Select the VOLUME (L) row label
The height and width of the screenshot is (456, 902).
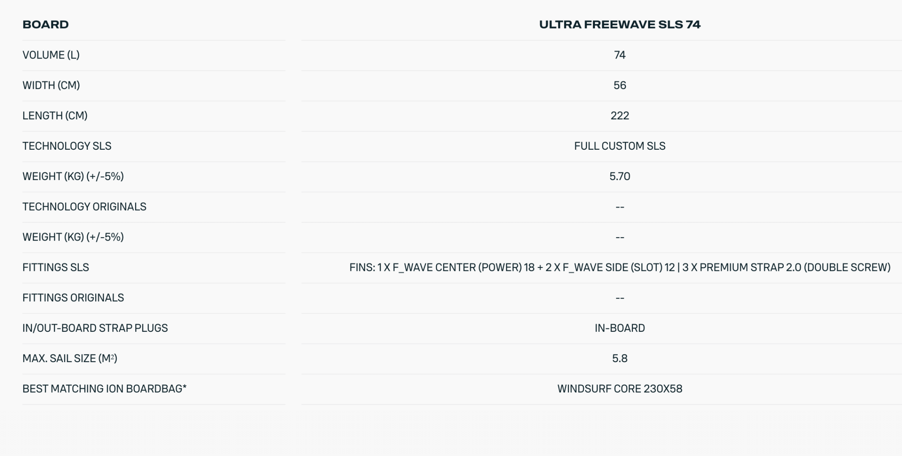(51, 55)
